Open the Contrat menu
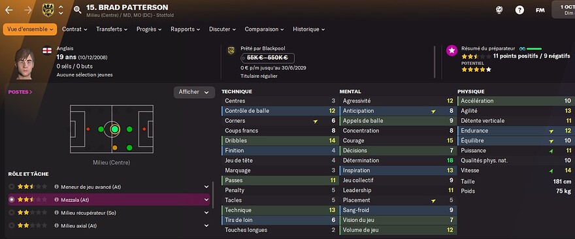 [74, 29]
